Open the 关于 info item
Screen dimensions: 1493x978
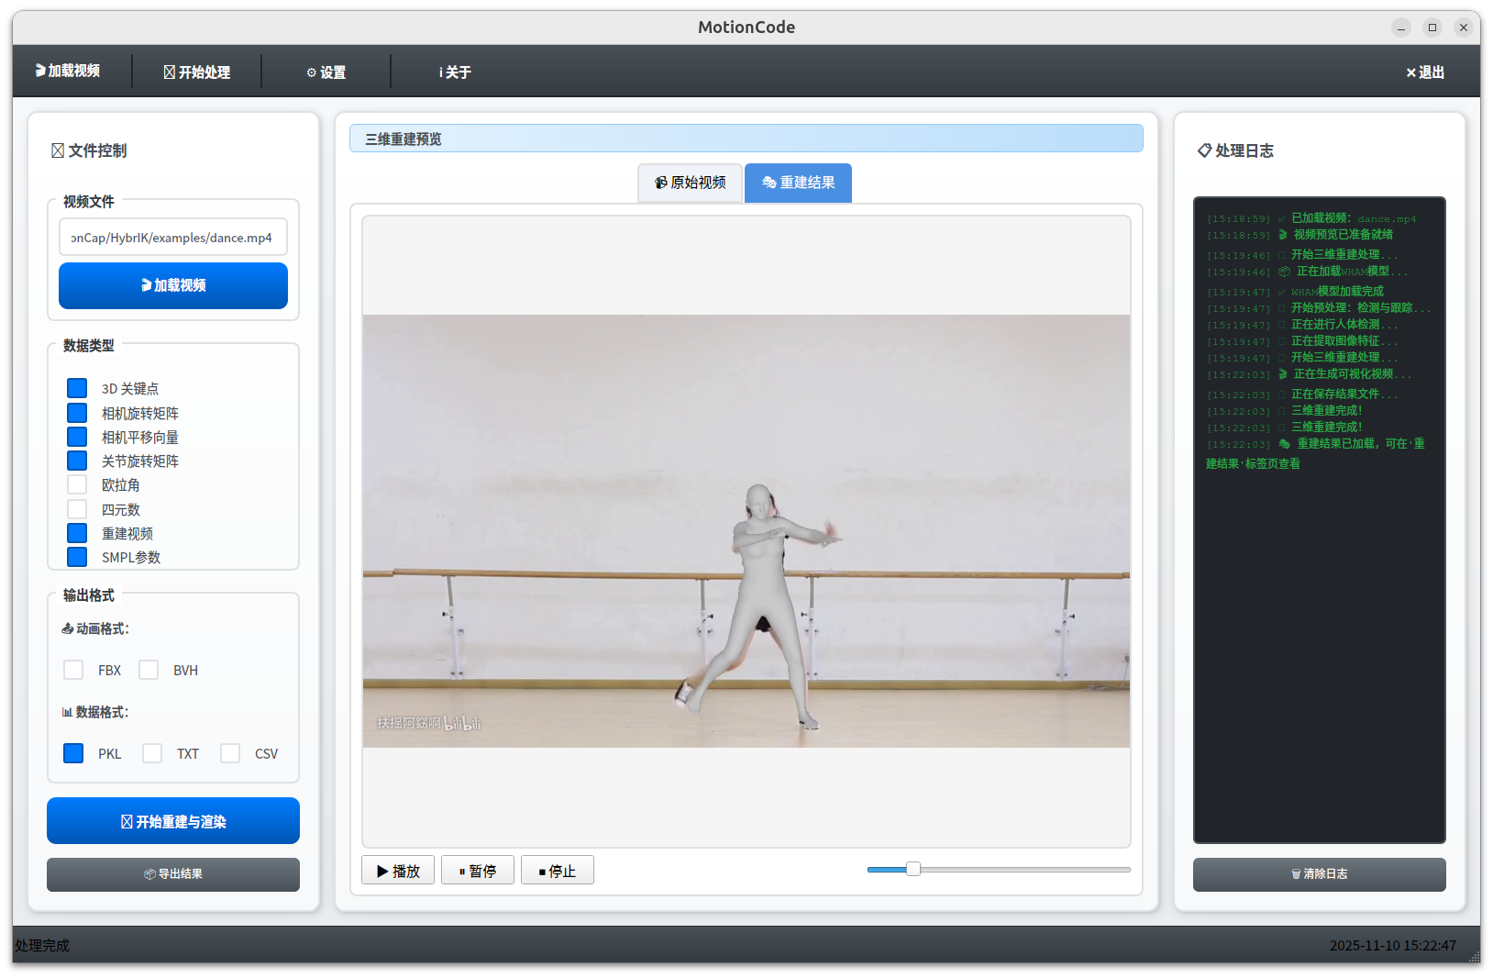(x=455, y=72)
